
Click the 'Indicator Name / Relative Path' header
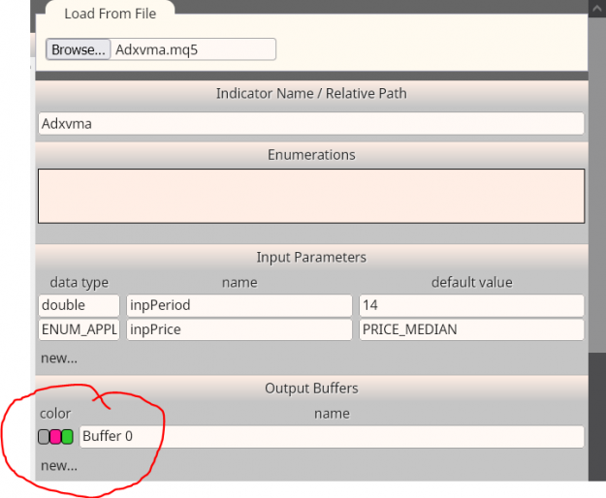click(311, 93)
